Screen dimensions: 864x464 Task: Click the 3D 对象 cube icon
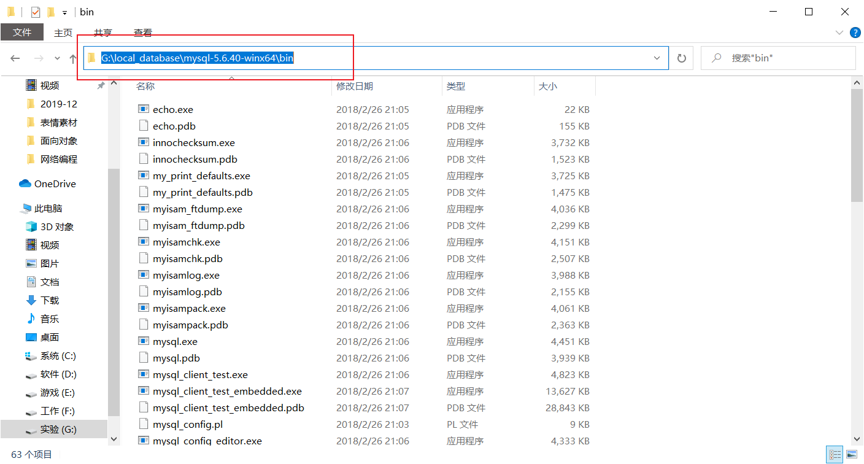(31, 226)
